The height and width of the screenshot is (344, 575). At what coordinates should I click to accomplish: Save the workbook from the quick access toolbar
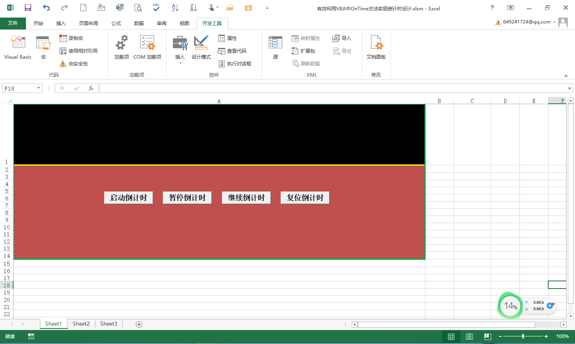28,8
